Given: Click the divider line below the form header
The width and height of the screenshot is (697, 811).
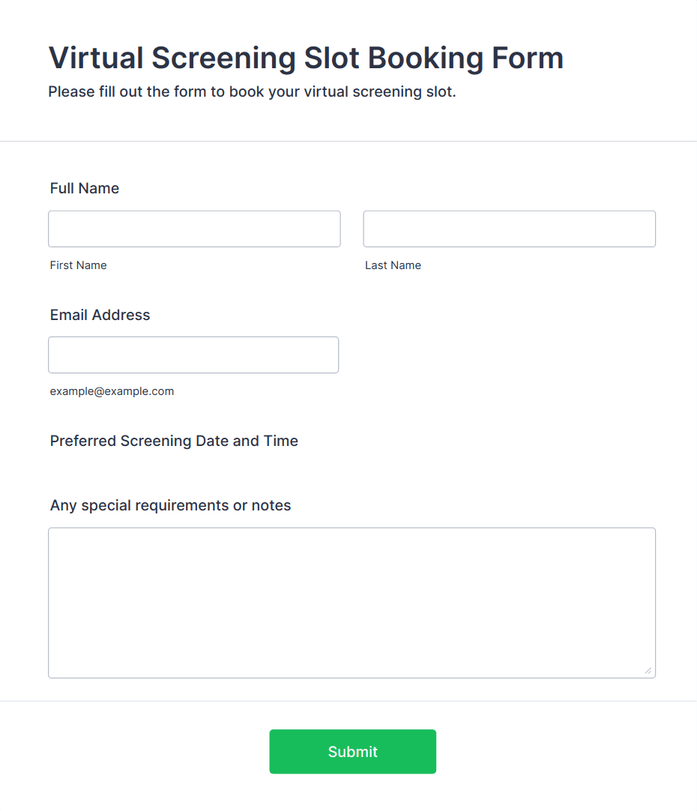Looking at the screenshot, I should 348,141.
